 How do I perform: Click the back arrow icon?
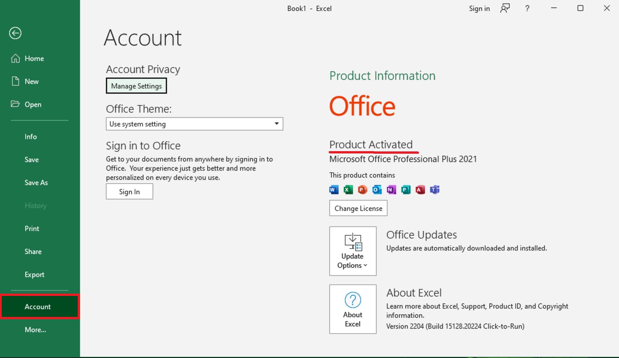pos(15,33)
